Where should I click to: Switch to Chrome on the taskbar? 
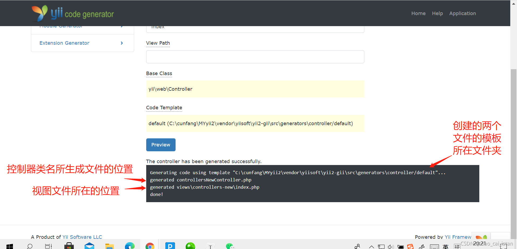150,246
